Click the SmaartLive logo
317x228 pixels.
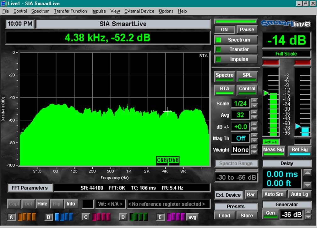click(286, 24)
